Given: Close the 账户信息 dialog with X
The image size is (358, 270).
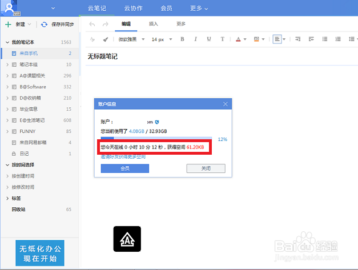Looking at the screenshot, I should pyautogui.click(x=226, y=104).
